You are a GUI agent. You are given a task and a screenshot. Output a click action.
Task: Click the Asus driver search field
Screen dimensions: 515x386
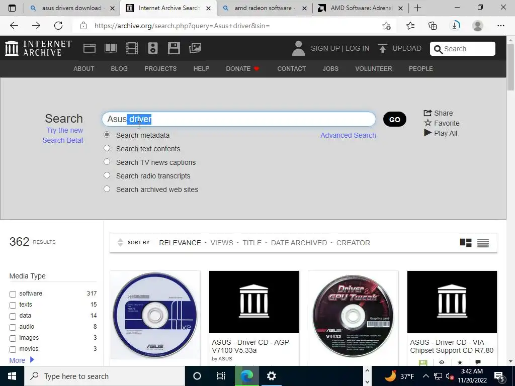point(239,119)
